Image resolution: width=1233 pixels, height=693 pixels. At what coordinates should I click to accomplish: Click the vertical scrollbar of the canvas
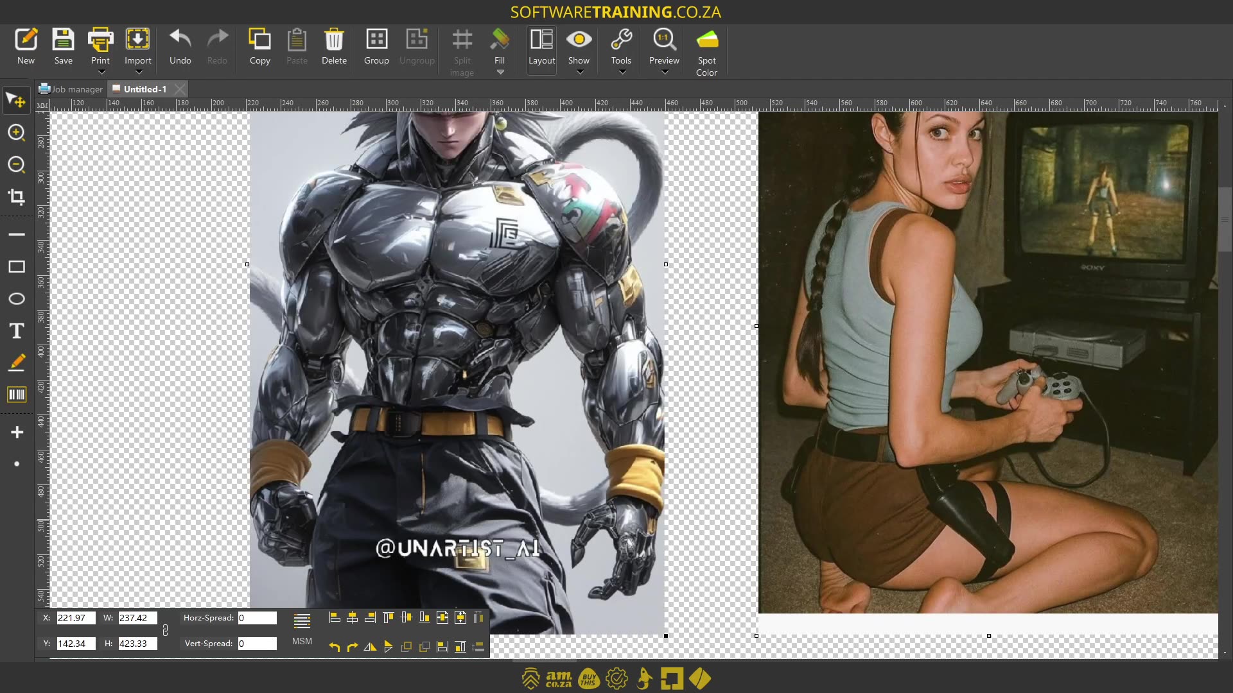click(1225, 219)
